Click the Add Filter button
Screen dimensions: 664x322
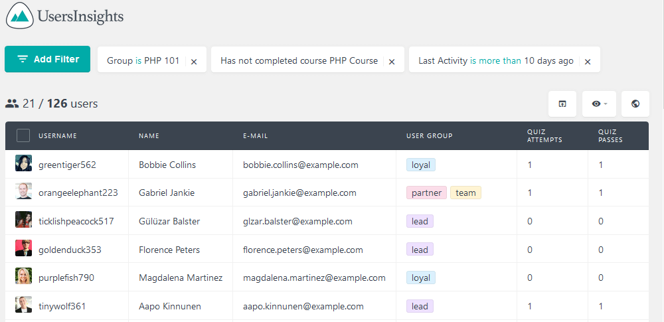47,59
